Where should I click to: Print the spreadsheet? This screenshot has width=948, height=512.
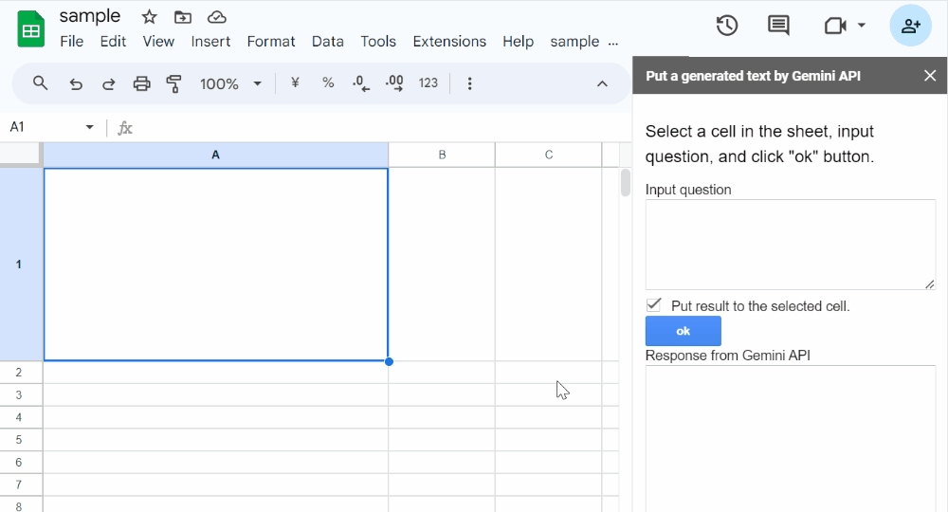[141, 83]
